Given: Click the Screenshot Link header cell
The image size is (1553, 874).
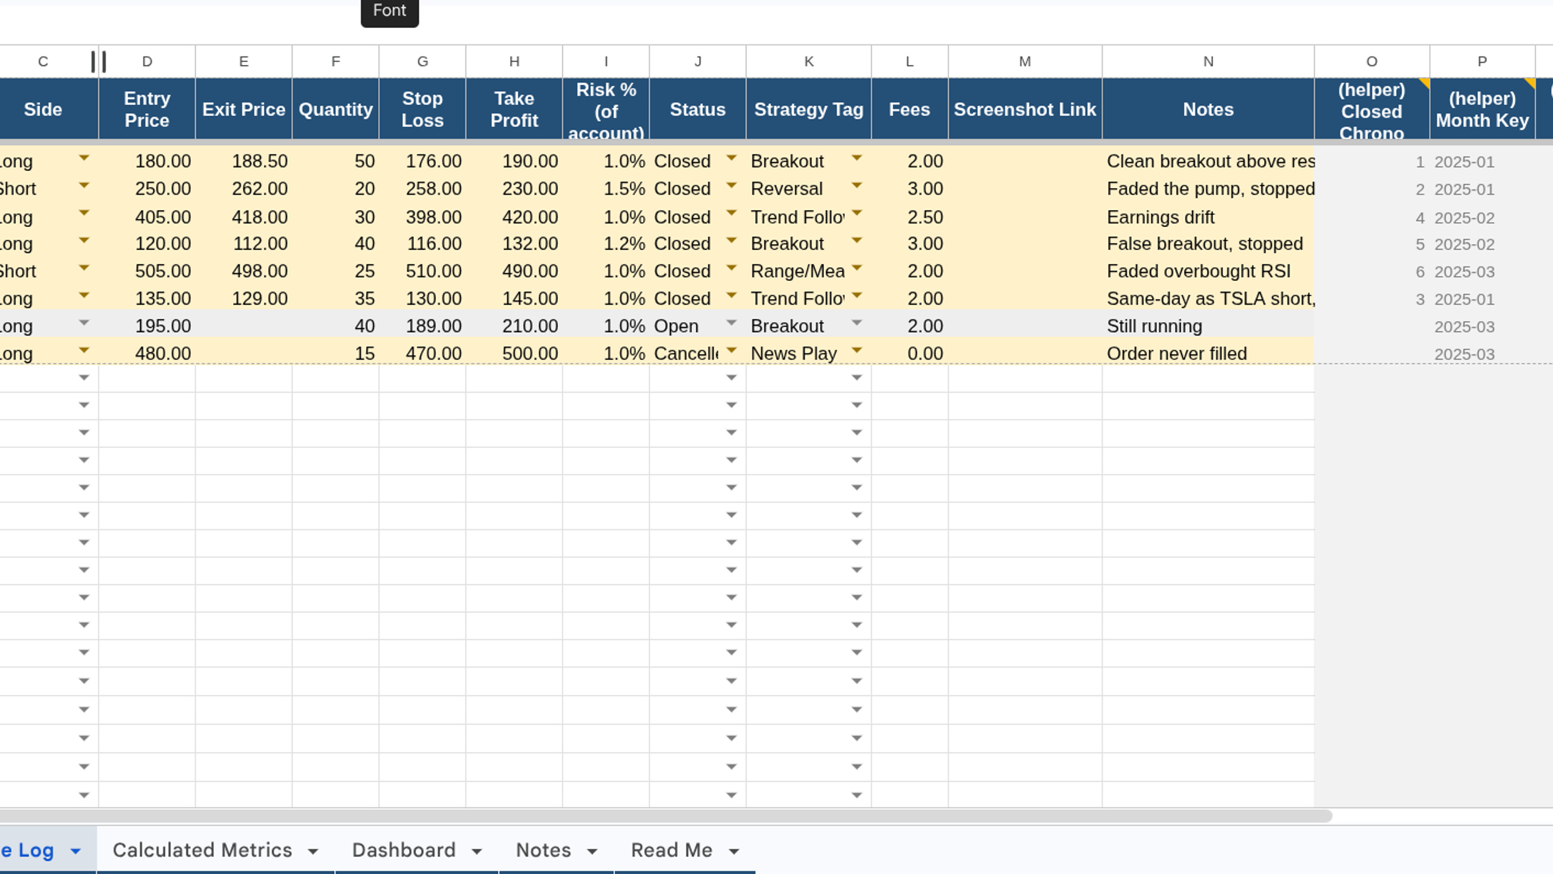Looking at the screenshot, I should pyautogui.click(x=1025, y=109).
